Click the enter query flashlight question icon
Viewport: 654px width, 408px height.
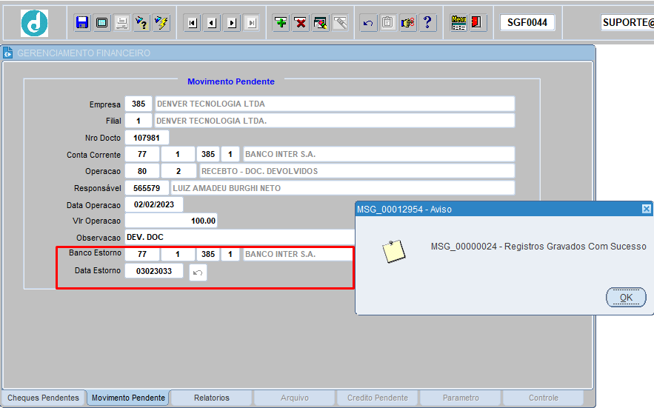tap(141, 22)
